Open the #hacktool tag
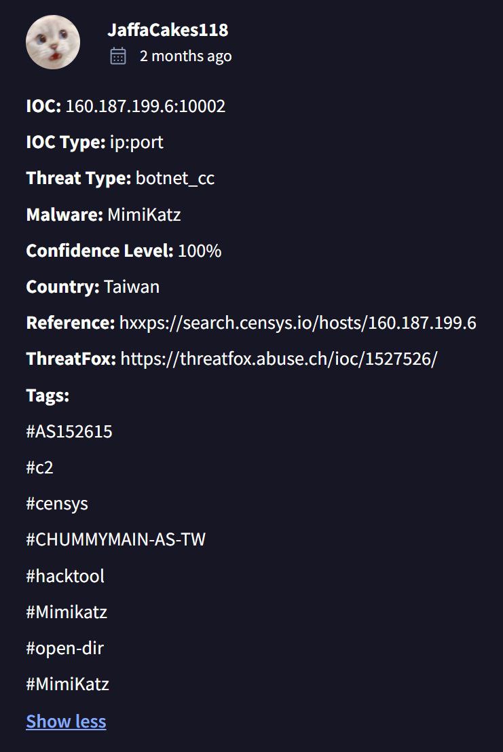503x752 pixels. pos(65,576)
